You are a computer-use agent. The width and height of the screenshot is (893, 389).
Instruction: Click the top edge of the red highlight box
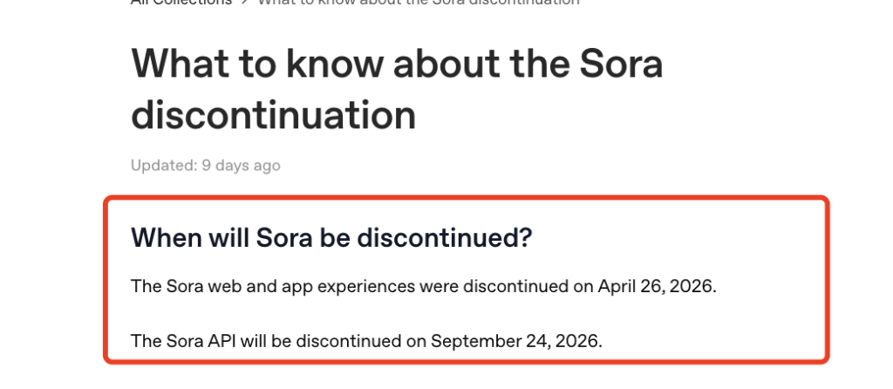pyautogui.click(x=466, y=199)
